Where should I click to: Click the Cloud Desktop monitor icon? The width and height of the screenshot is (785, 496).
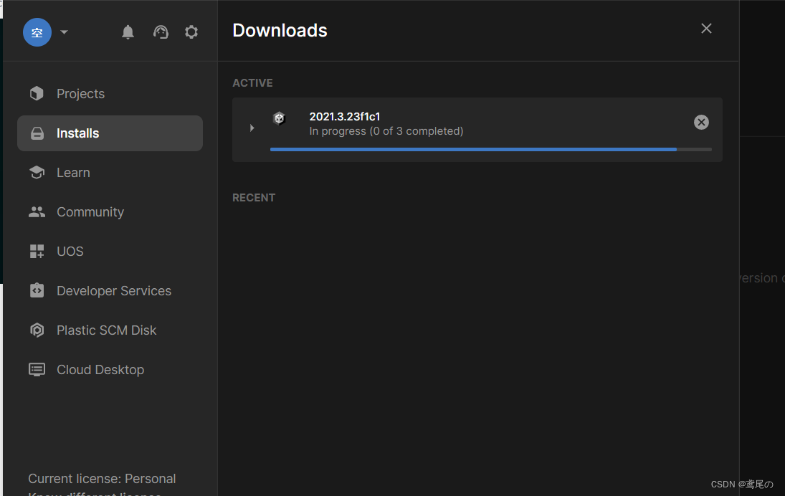[x=37, y=369]
